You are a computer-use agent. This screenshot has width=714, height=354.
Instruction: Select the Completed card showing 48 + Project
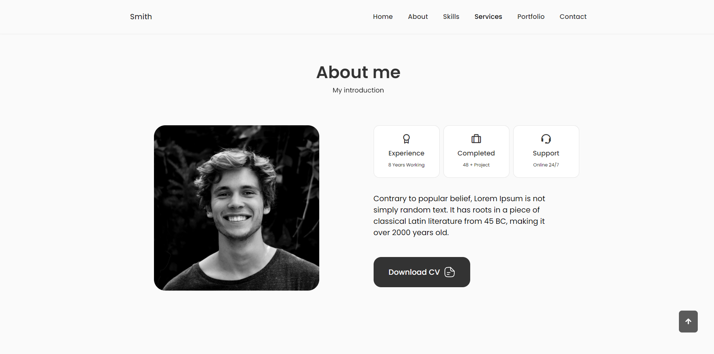pyautogui.click(x=476, y=151)
